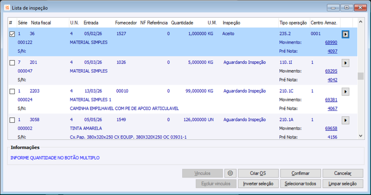The height and width of the screenshot is (195, 371).
Task: Click the supplier code 1527
Action: coord(121,34)
